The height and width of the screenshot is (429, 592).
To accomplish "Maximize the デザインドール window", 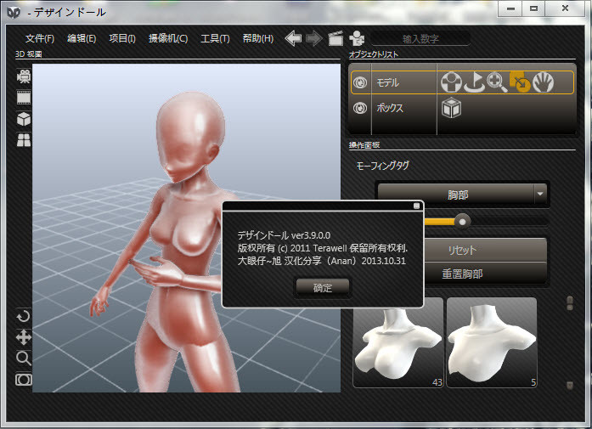I will tap(533, 8).
